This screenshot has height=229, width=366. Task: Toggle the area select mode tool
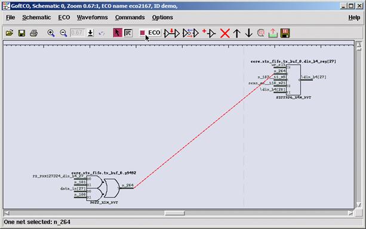click(128, 33)
